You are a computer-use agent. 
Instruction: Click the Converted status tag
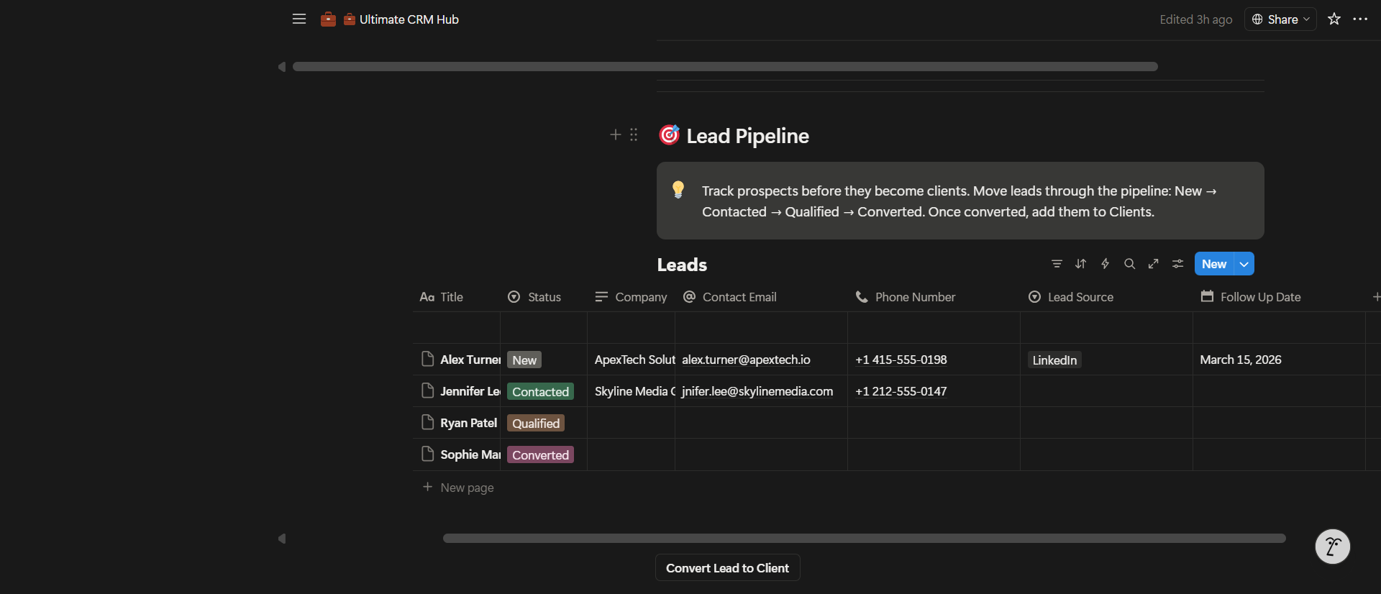click(x=540, y=455)
